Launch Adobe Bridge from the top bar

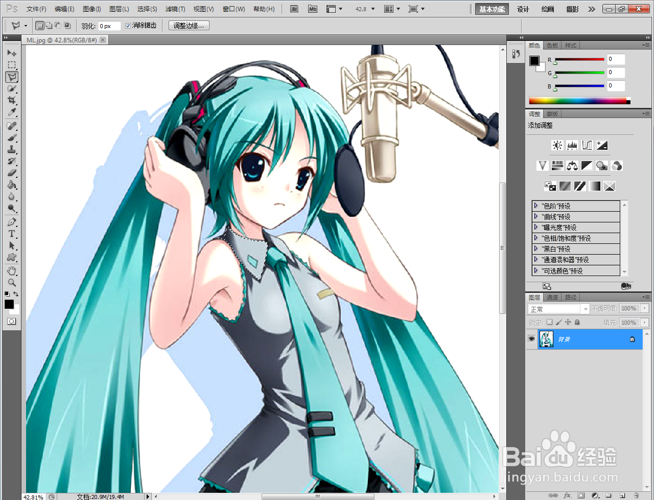click(x=294, y=9)
